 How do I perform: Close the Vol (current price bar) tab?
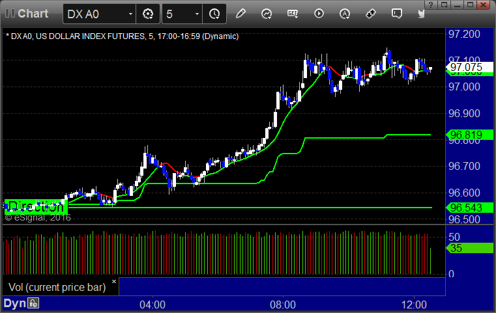pyautogui.click(x=113, y=282)
